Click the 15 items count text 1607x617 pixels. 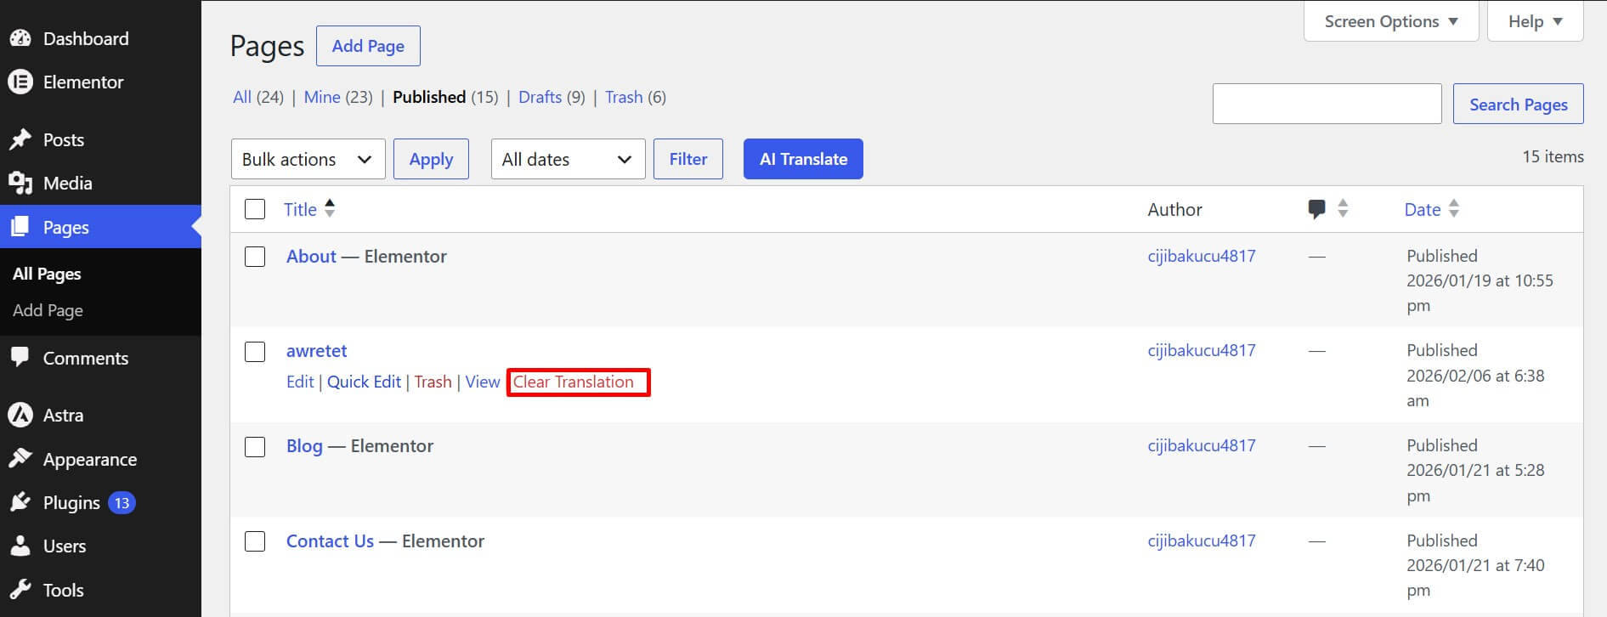point(1553,156)
